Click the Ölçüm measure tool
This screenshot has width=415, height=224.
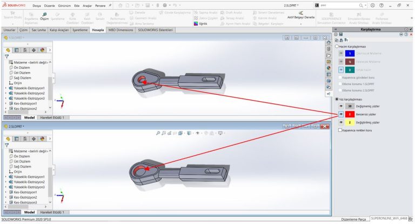[44, 16]
